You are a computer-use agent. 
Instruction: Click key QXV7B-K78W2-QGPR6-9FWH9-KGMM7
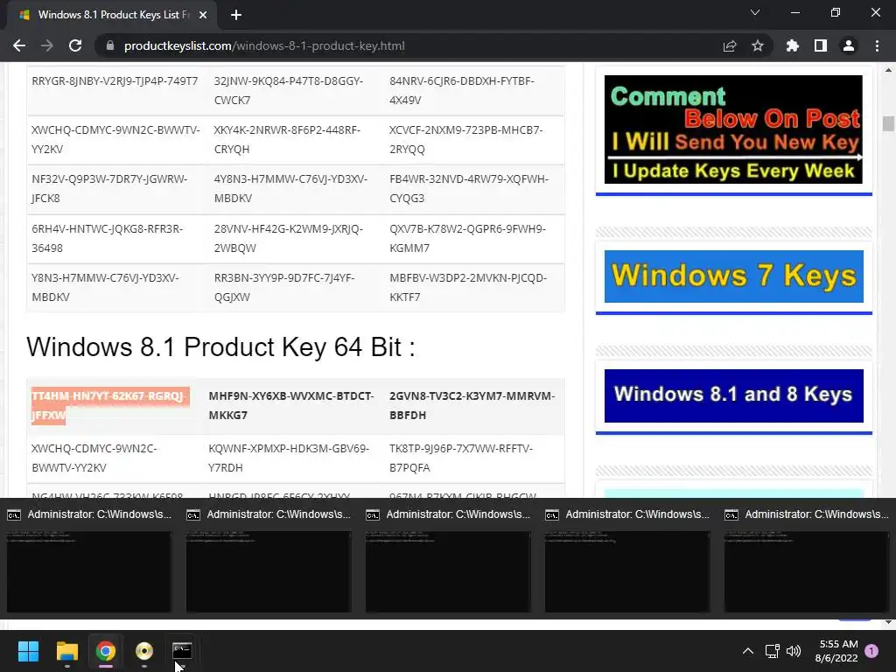467,238
